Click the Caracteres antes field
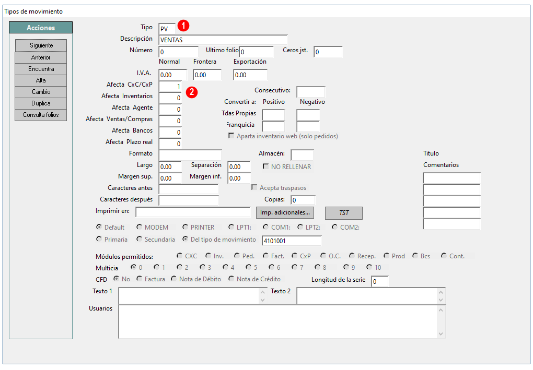Viewport: 533px width, 370px height. [189, 189]
